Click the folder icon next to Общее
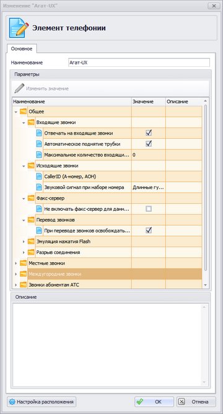223x414 pixels. click(x=23, y=112)
